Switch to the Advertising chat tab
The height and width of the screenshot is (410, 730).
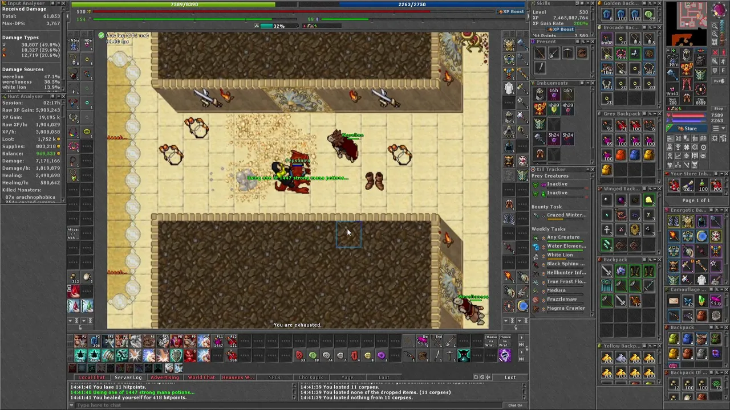(164, 378)
